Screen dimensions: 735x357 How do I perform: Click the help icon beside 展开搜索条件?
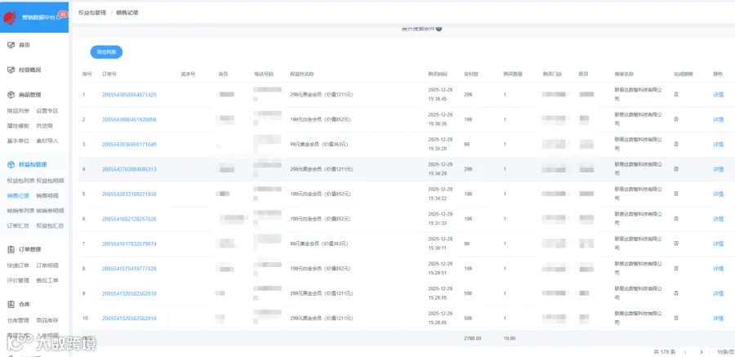pos(439,29)
